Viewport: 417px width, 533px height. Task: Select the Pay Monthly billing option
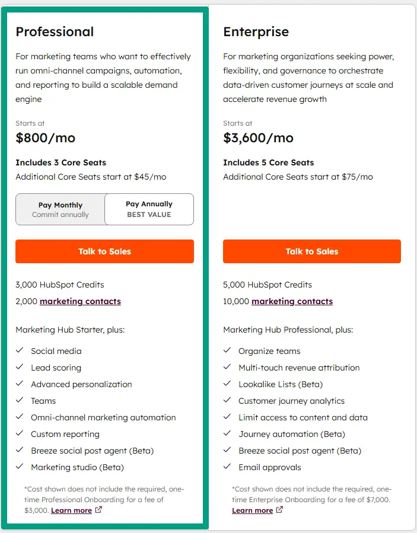tap(60, 209)
